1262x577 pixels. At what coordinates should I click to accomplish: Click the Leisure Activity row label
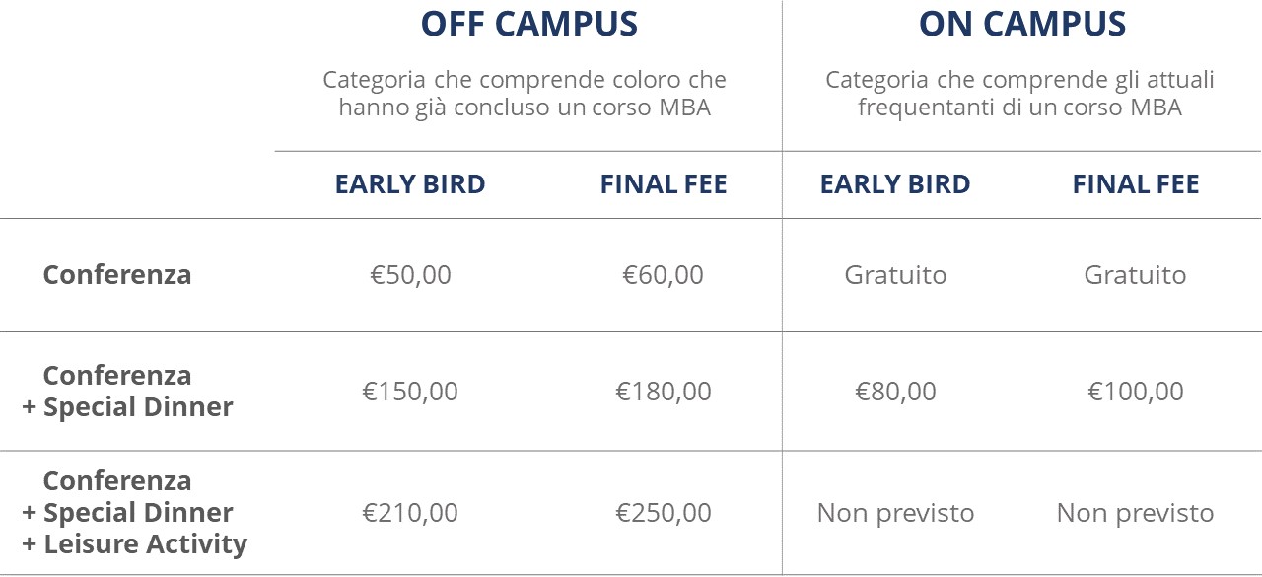(x=135, y=512)
